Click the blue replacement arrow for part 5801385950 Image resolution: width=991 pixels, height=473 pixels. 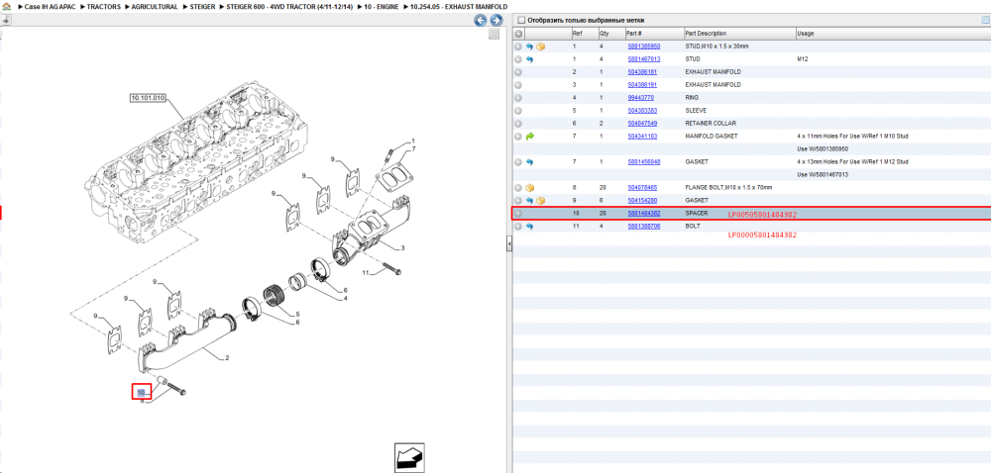[x=529, y=47]
